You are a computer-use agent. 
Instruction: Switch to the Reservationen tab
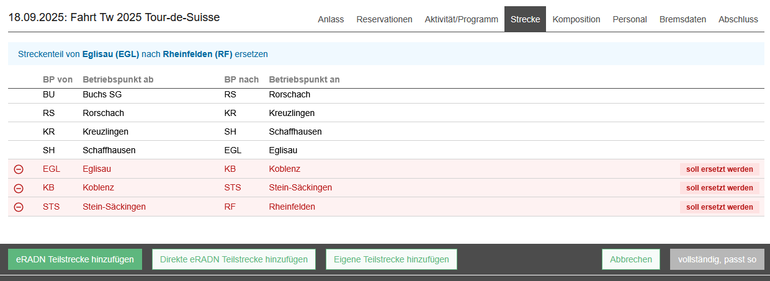[384, 19]
